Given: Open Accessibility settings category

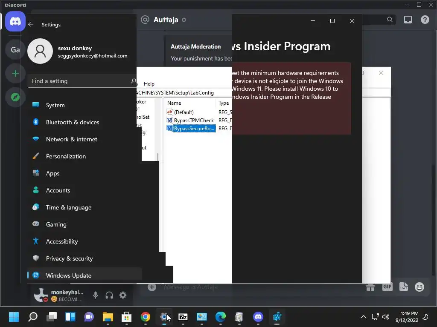Looking at the screenshot, I should coord(85,241).
